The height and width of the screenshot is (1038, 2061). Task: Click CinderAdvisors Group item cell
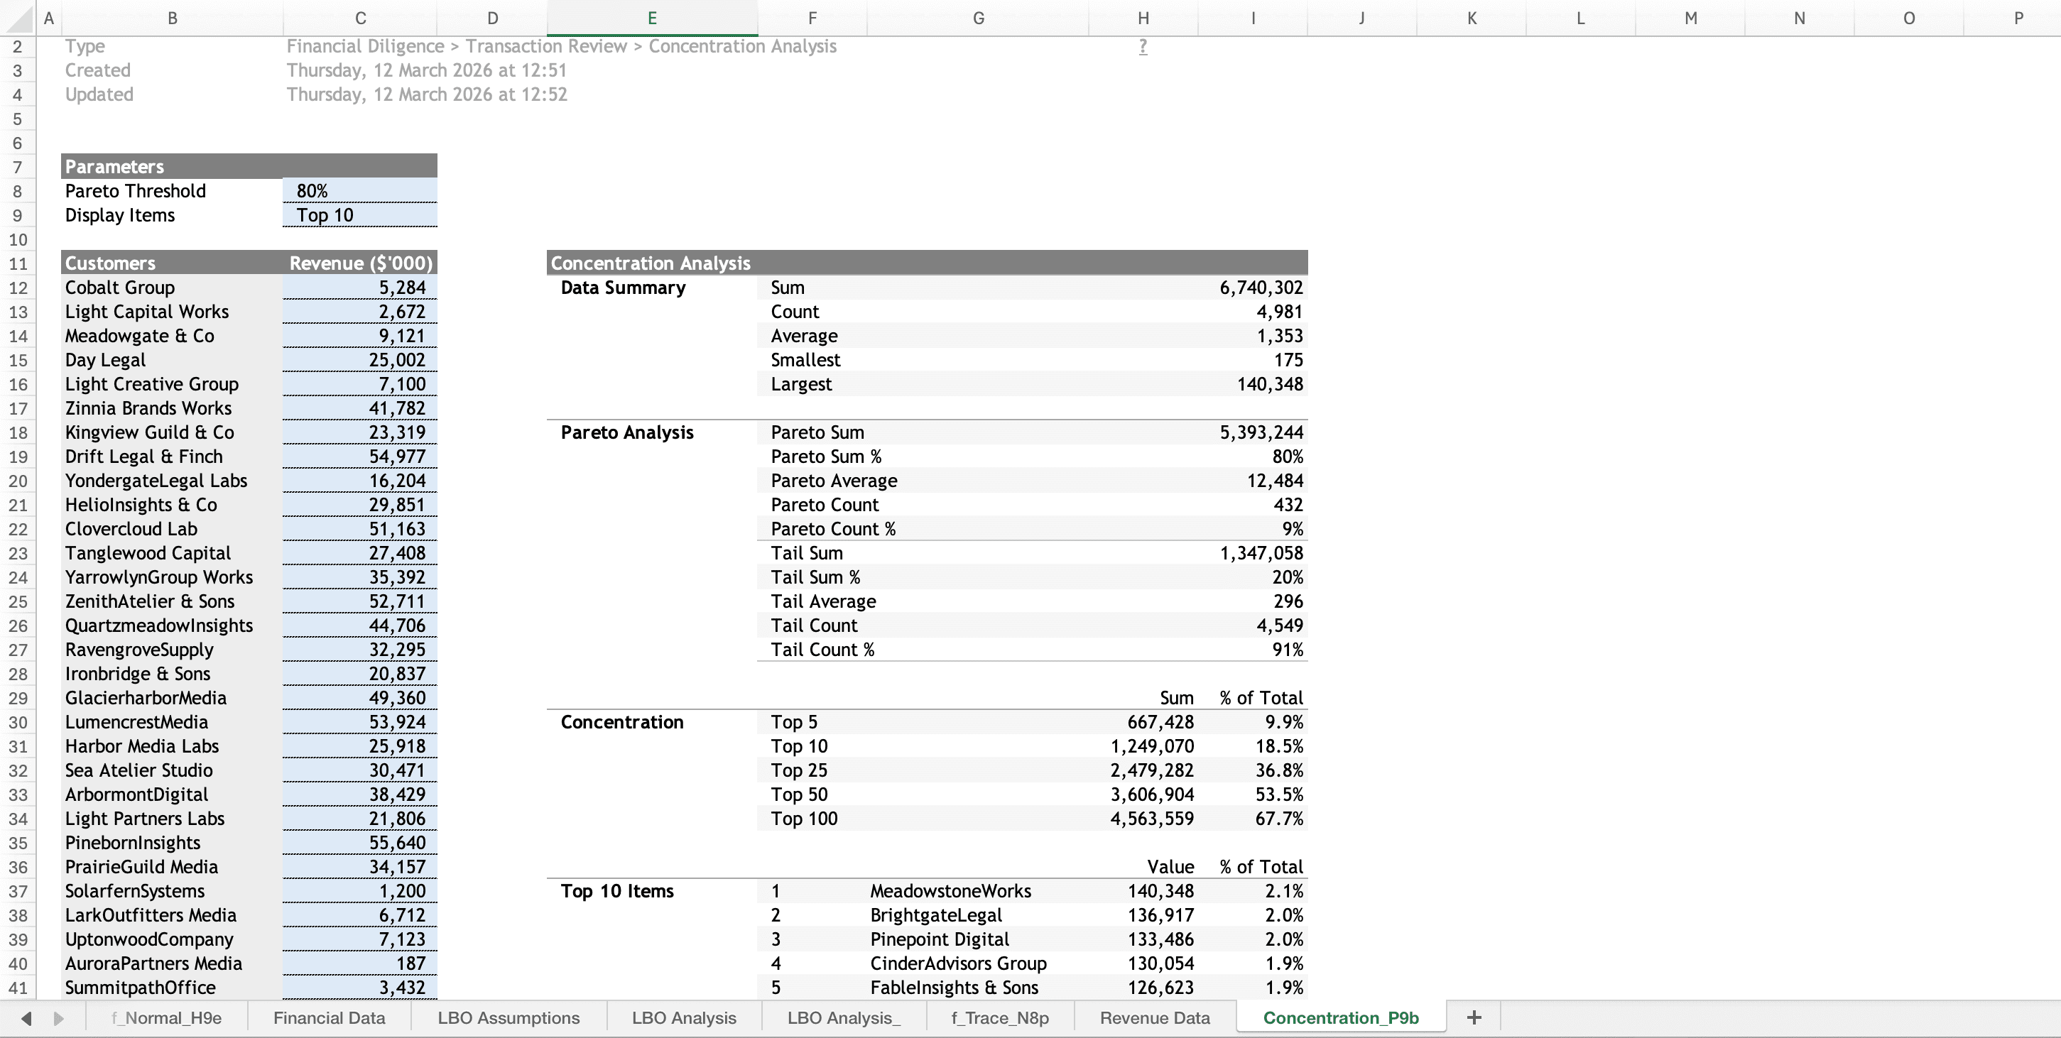tap(978, 963)
